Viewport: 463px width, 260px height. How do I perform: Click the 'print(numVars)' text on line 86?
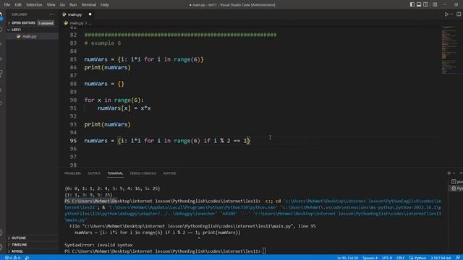[x=107, y=67]
